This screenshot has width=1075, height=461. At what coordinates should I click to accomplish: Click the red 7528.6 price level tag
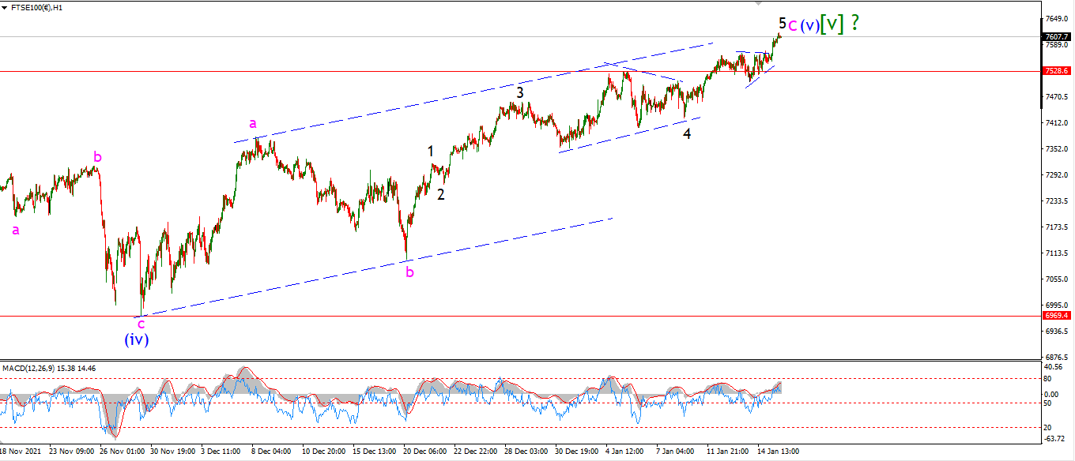(x=1058, y=71)
